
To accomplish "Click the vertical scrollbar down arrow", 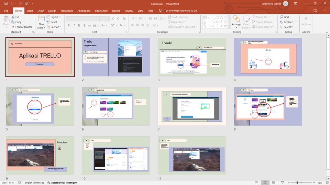I will [x=328, y=178].
